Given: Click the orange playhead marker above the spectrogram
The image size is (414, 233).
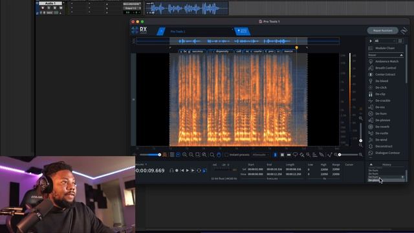Looking at the screenshot, I should tap(296, 48).
